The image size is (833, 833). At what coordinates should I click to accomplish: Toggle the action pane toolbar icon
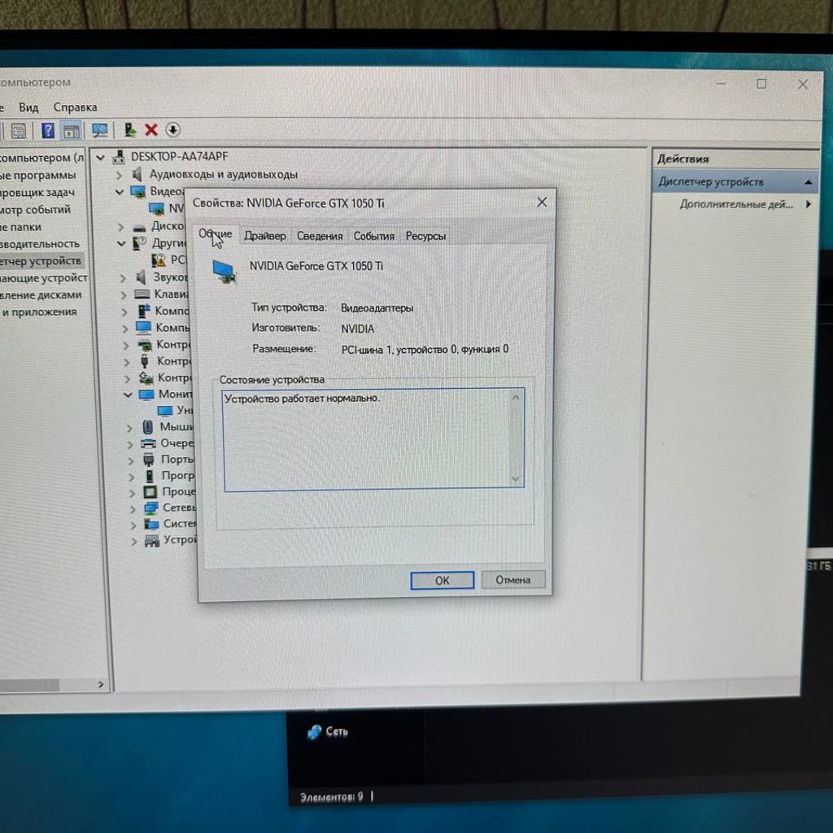point(71,130)
